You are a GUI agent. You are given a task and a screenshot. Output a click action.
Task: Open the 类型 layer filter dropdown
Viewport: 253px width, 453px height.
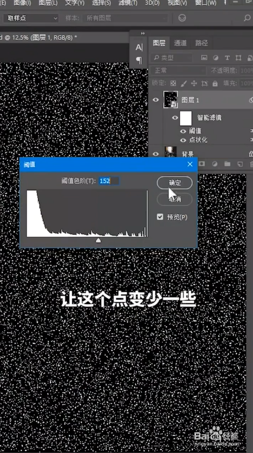(x=171, y=58)
